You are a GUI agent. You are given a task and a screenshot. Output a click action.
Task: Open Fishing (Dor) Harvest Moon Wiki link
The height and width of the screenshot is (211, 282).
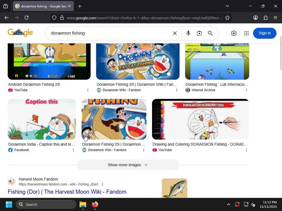[x=67, y=192]
